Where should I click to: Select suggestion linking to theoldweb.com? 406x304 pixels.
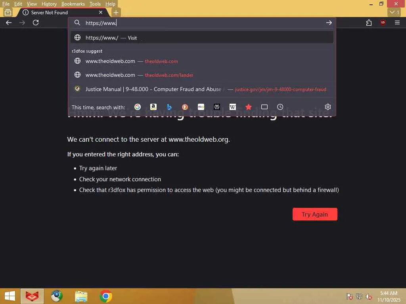click(x=202, y=61)
